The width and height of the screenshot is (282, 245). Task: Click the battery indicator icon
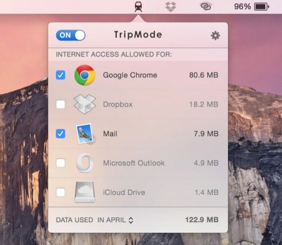pos(262,7)
